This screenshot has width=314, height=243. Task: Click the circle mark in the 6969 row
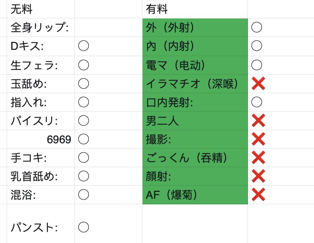(83, 139)
